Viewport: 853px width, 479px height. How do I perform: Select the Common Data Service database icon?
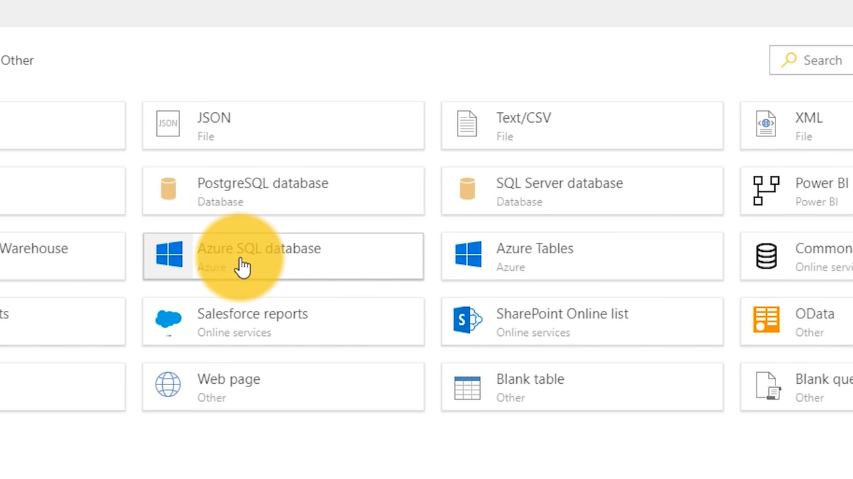(x=766, y=256)
